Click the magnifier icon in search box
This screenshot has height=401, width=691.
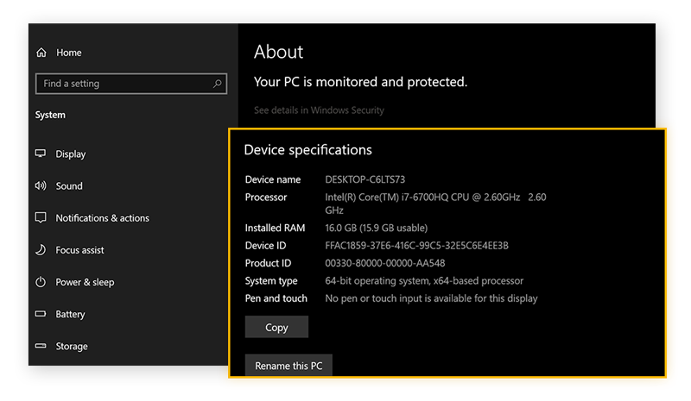pyautogui.click(x=218, y=84)
